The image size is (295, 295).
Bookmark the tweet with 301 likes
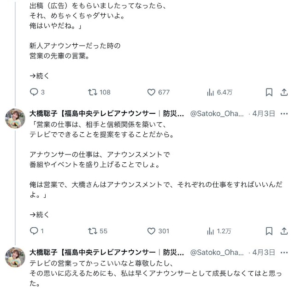(x=269, y=231)
